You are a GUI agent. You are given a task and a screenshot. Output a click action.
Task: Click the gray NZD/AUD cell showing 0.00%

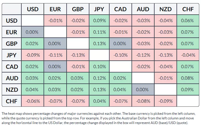[143, 90]
